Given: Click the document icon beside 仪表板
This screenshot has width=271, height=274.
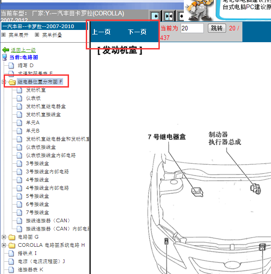Looking at the screenshot, I should [x=20, y=98].
